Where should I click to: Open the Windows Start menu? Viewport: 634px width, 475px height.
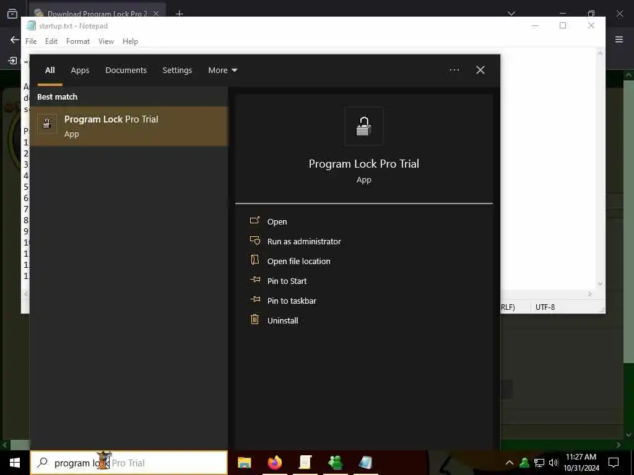pos(15,463)
